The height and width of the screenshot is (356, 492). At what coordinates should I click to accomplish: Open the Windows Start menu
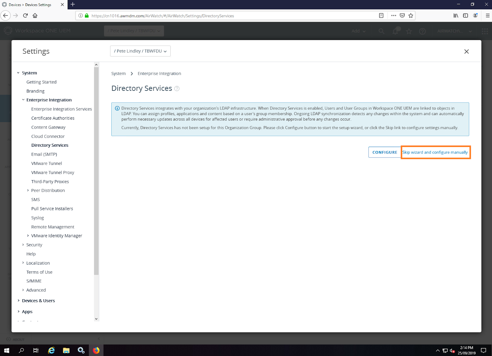click(x=6, y=350)
